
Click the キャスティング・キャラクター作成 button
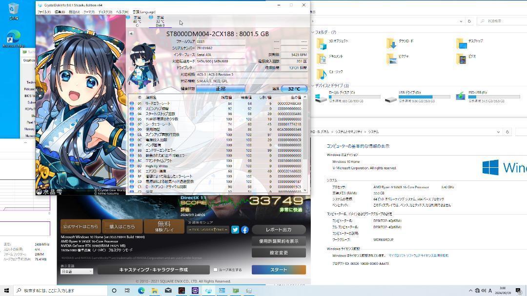pyautogui.click(x=154, y=270)
